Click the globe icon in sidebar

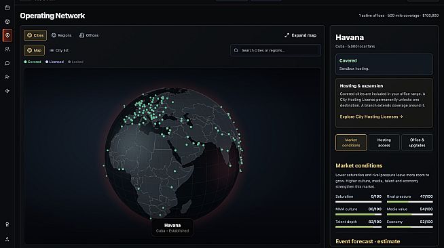click(x=7, y=22)
